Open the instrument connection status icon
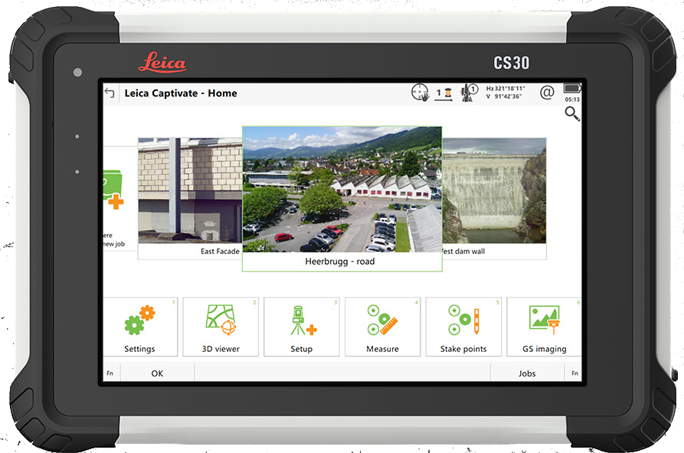Image resolution: width=684 pixels, height=453 pixels. click(x=470, y=93)
